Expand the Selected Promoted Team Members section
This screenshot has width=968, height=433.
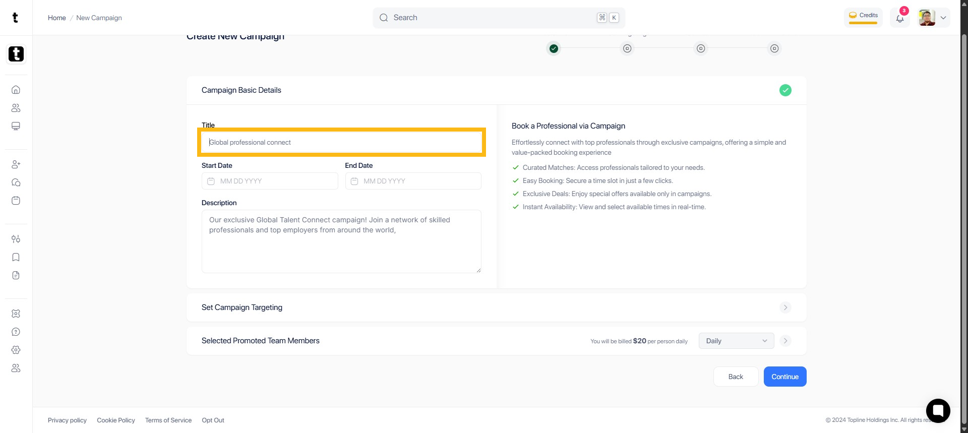click(x=785, y=341)
